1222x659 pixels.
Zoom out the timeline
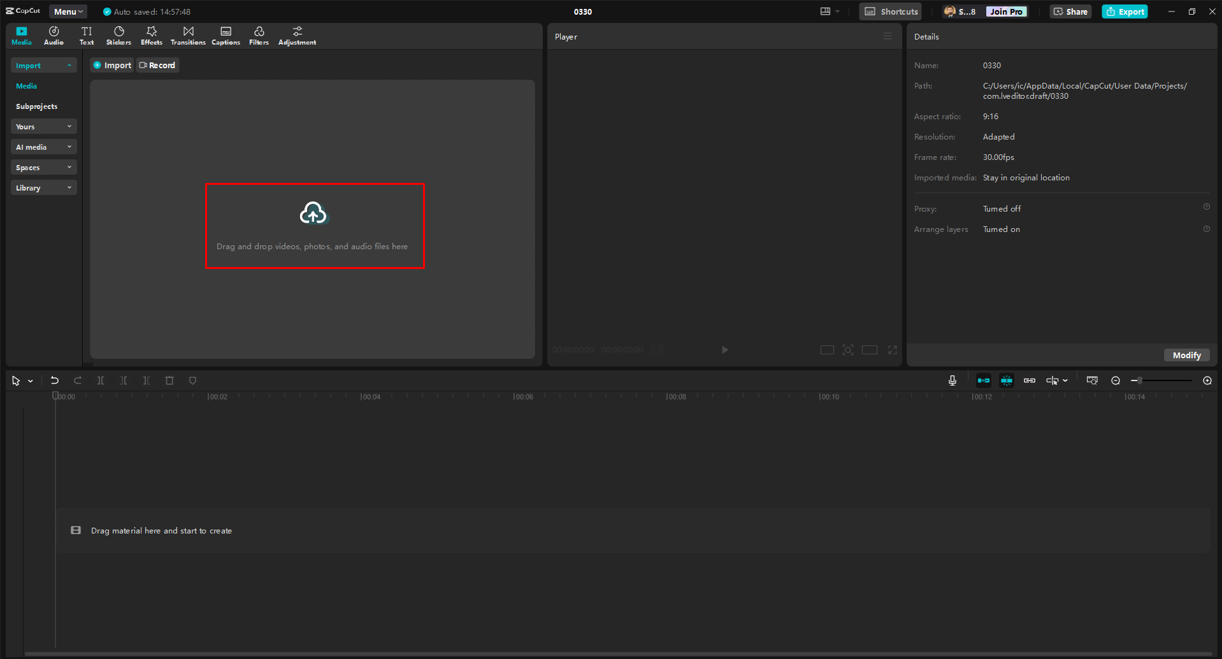(1116, 380)
